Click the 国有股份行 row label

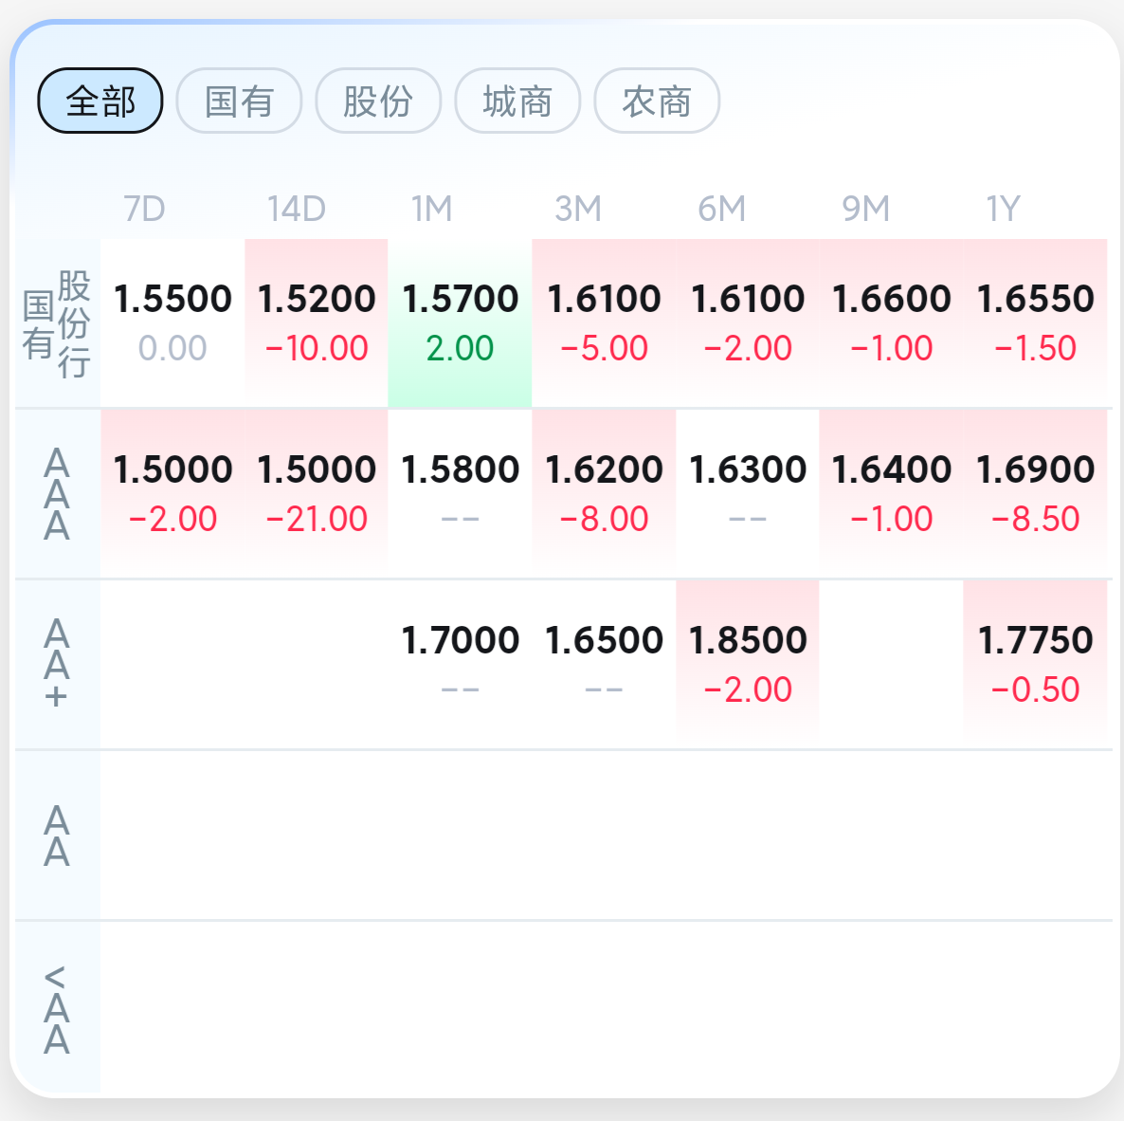click(x=58, y=322)
